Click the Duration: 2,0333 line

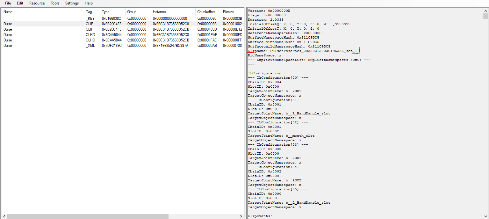266,20
